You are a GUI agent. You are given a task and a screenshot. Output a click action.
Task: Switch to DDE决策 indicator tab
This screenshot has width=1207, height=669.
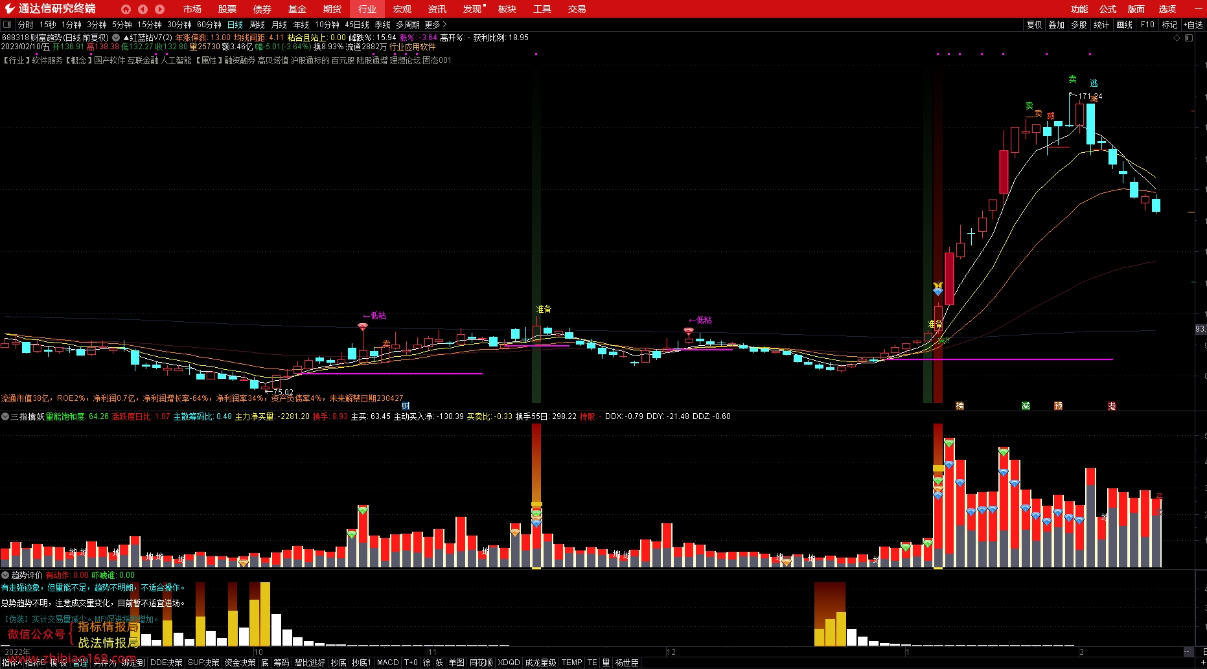(x=166, y=663)
